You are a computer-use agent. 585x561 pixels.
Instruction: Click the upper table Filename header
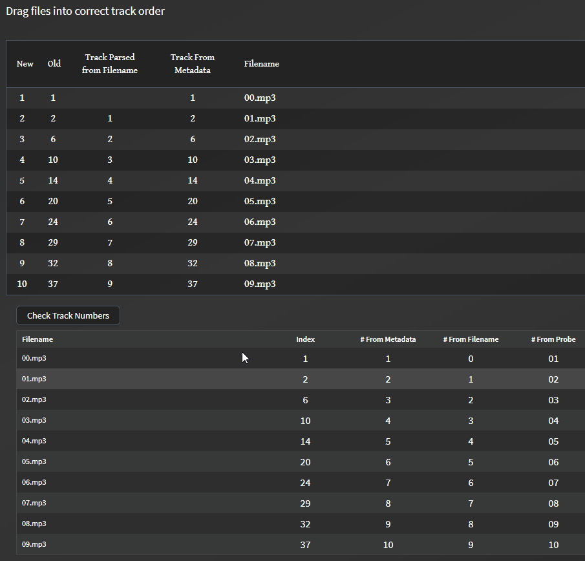coord(262,64)
